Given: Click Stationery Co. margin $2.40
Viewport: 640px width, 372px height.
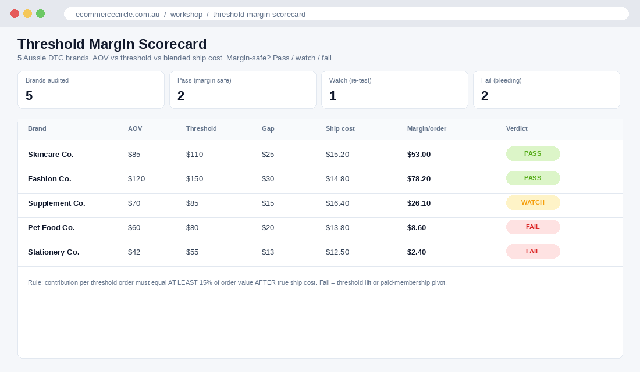Looking at the screenshot, I should pos(417,252).
